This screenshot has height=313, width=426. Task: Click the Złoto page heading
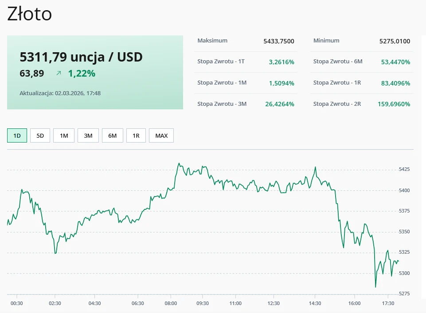[30, 14]
